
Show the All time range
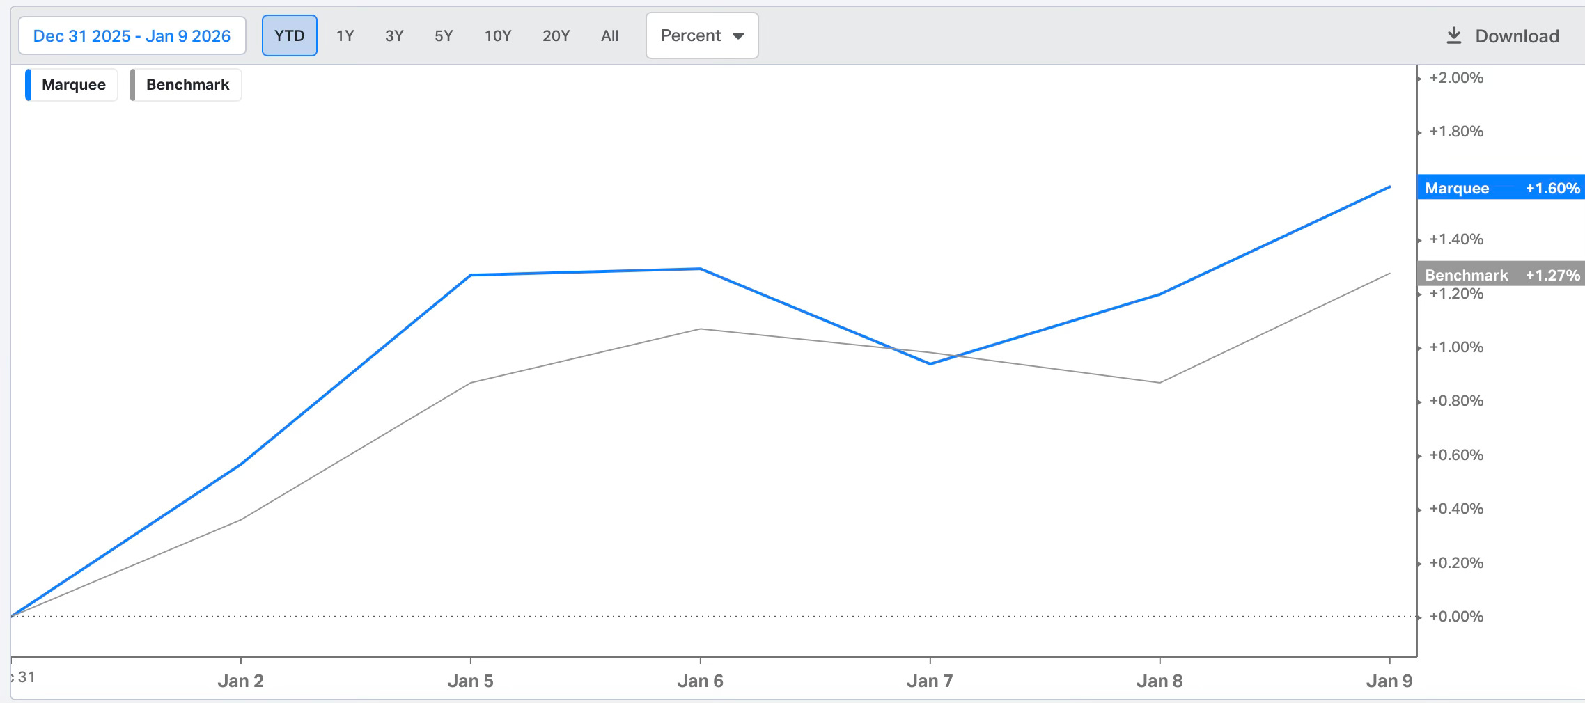[610, 35]
